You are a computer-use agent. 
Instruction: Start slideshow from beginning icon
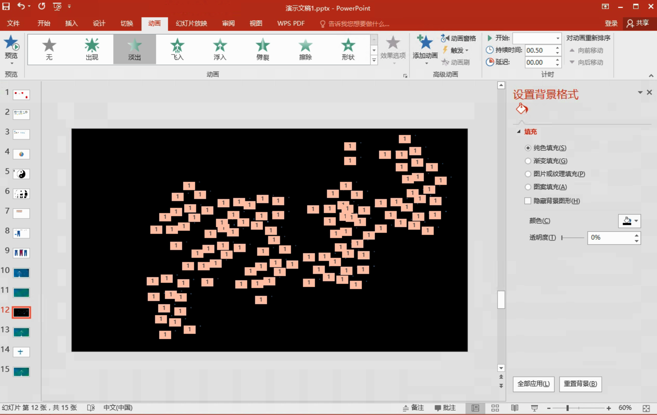point(57,6)
